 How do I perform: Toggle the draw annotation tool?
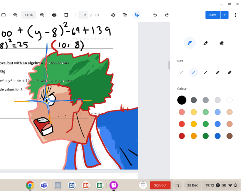tap(137, 15)
